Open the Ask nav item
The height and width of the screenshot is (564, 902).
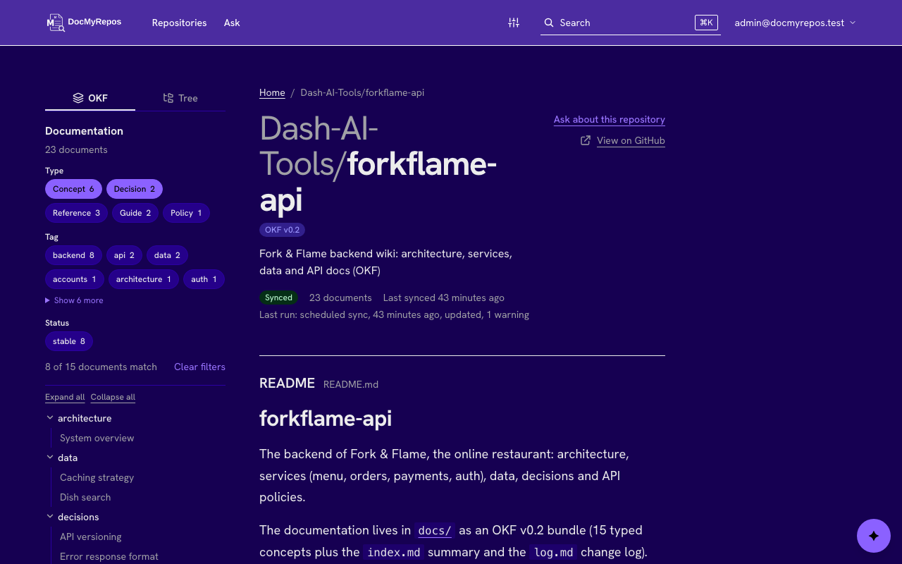coord(232,23)
